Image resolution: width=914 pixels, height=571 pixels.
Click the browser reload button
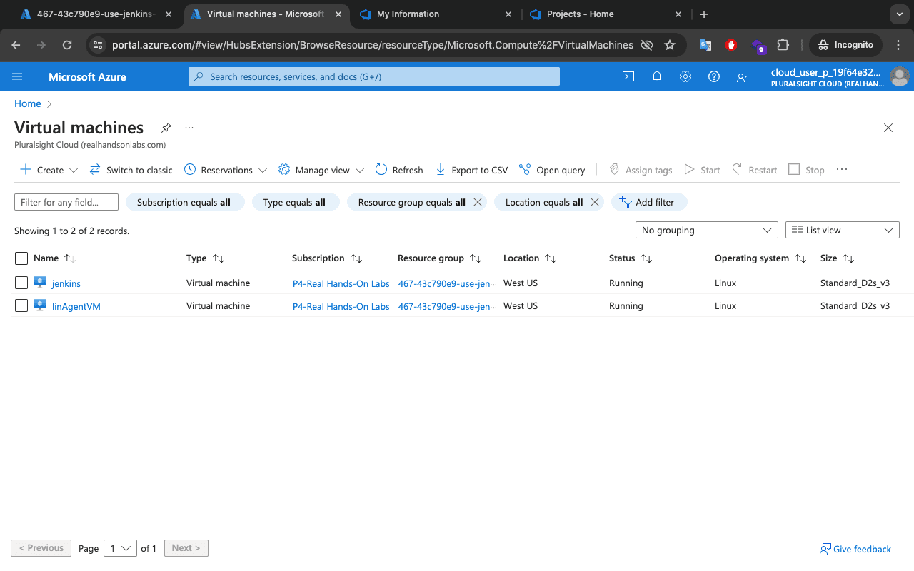[67, 44]
